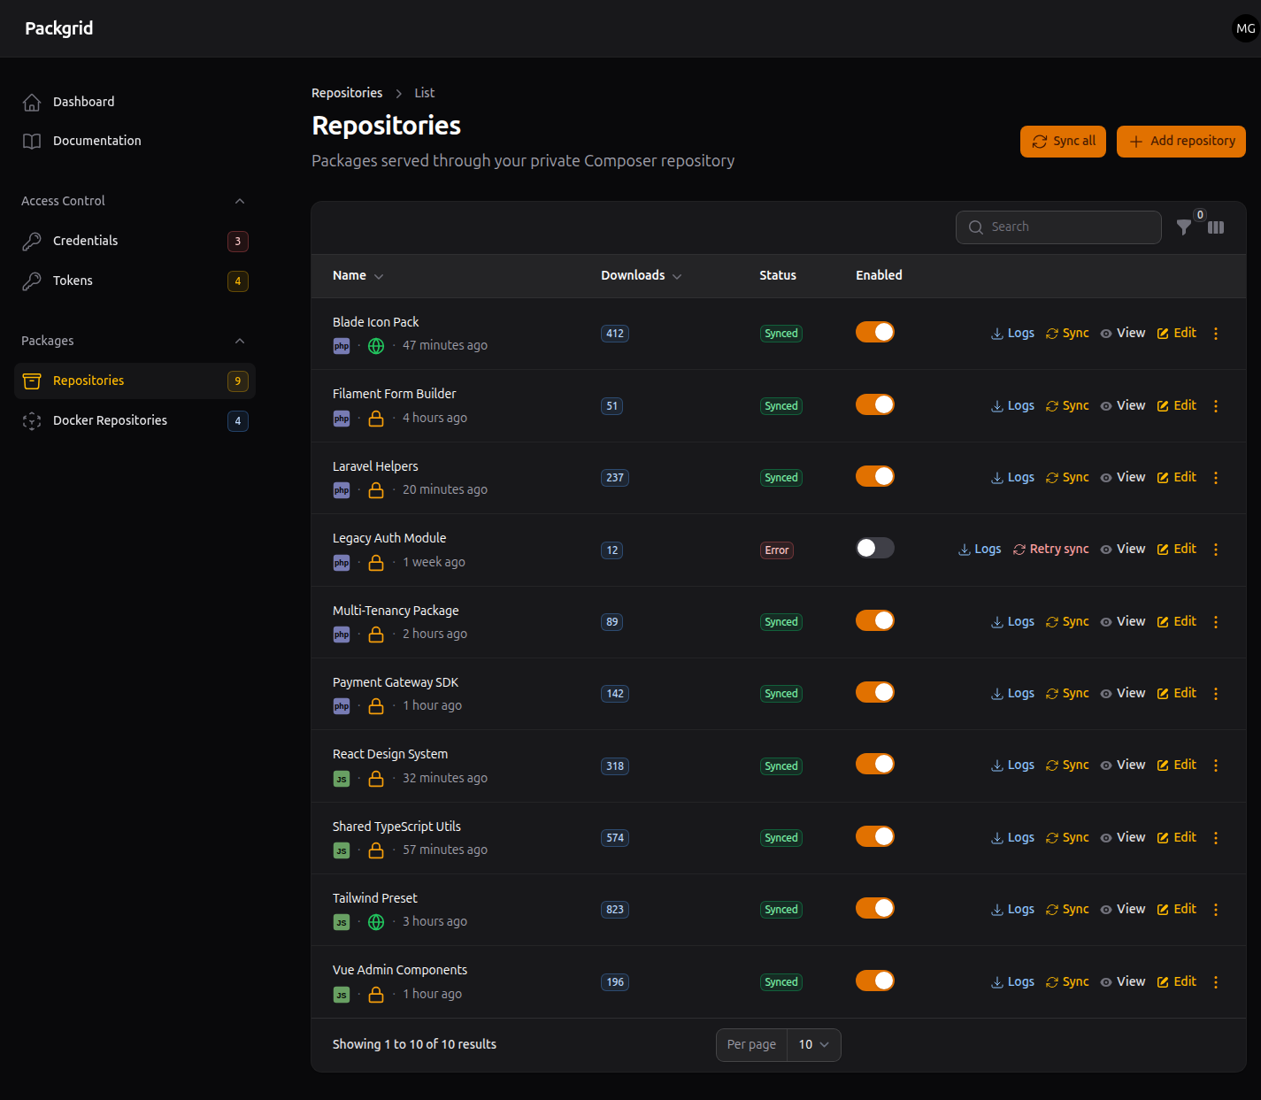Open Docker Repositories in the sidebar
1261x1100 pixels.
click(135, 420)
